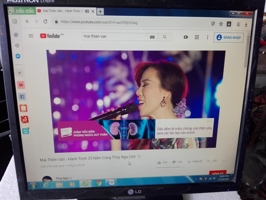Click the Cốc Cốc media download button

229,24
